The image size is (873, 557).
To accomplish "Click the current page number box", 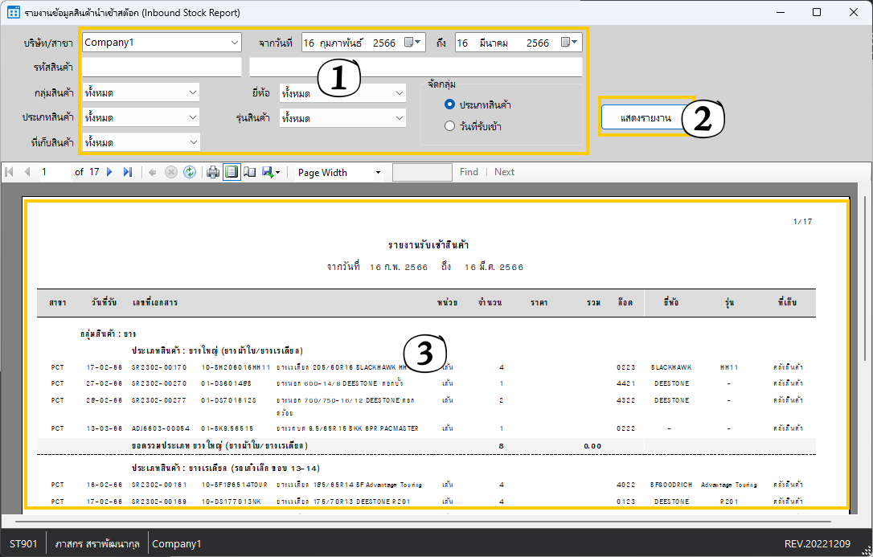I will [x=54, y=172].
